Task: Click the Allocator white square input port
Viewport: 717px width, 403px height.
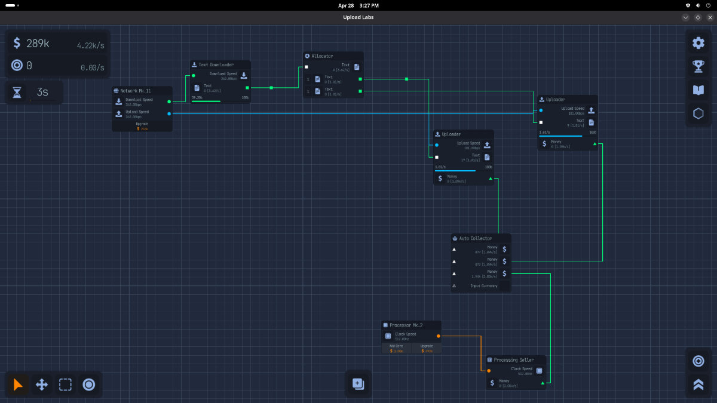Action: pyautogui.click(x=307, y=67)
